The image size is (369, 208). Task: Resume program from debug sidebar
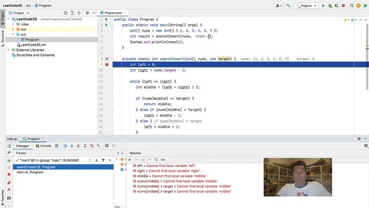(9, 161)
